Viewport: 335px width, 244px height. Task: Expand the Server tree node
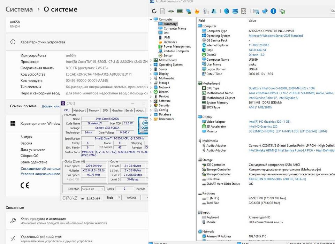click(151, 69)
